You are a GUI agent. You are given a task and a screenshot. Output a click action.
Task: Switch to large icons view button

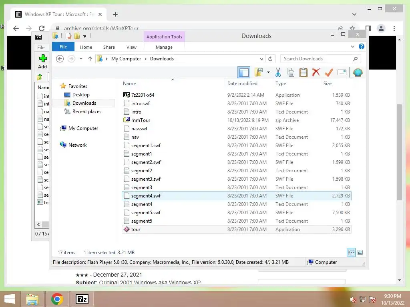360,252
